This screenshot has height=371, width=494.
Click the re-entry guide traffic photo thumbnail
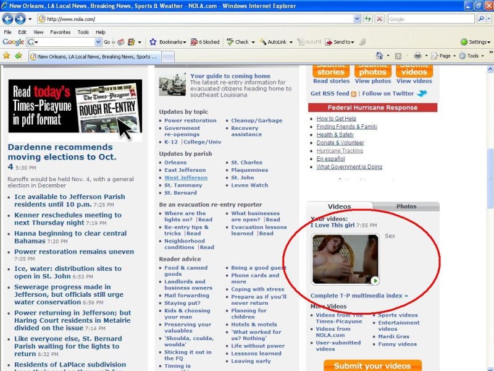(172, 84)
